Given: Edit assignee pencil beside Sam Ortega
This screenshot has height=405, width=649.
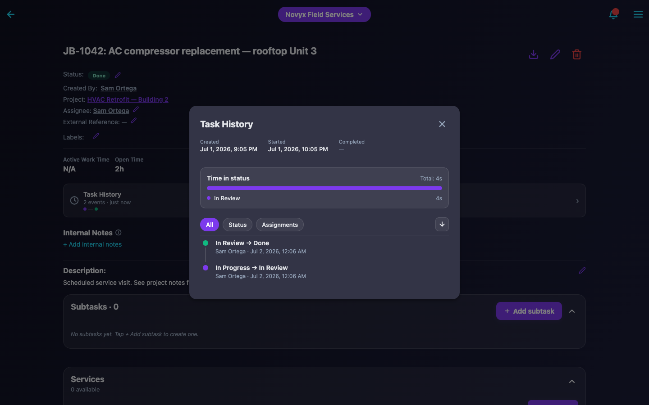Looking at the screenshot, I should coord(136,109).
